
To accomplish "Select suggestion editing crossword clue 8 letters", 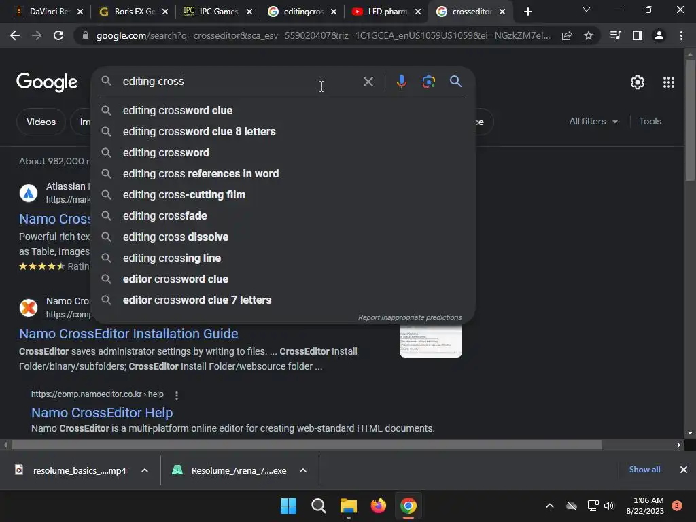I will (x=283, y=131).
